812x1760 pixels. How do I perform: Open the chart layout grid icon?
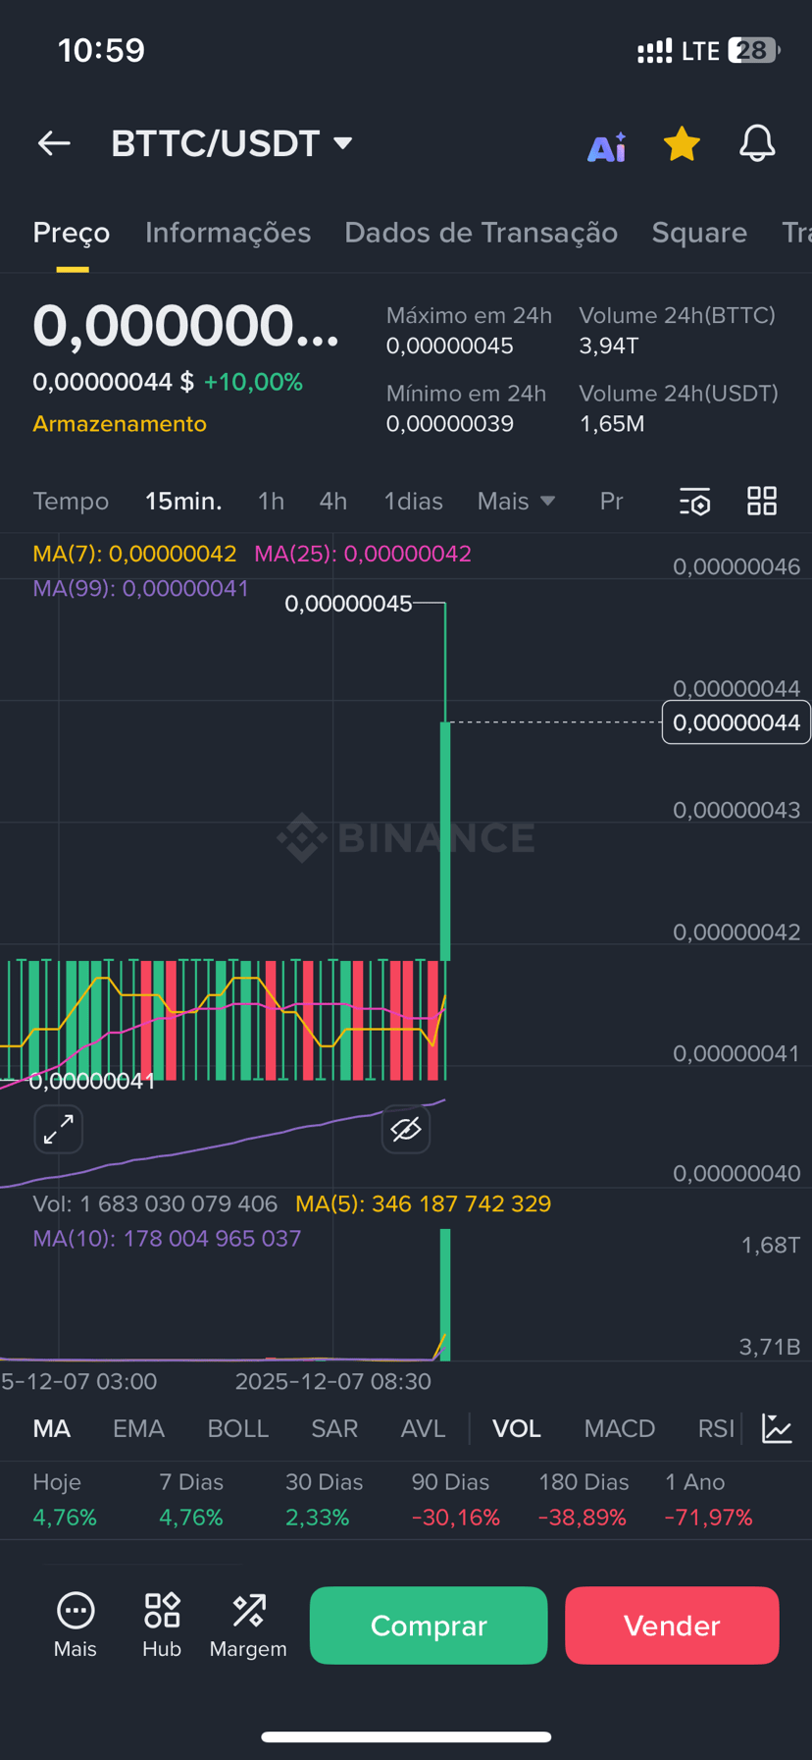762,502
